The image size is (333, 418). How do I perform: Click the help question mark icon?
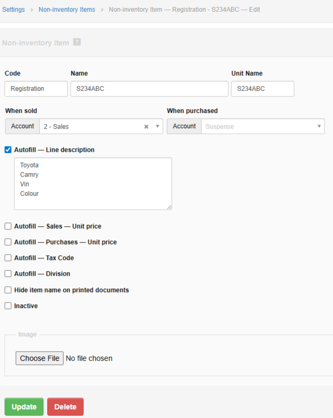tap(77, 42)
